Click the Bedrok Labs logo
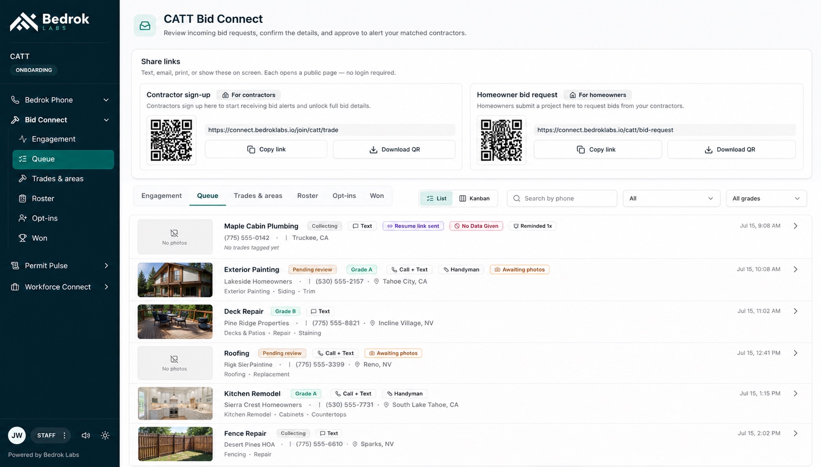Image resolution: width=821 pixels, height=467 pixels. click(x=49, y=22)
